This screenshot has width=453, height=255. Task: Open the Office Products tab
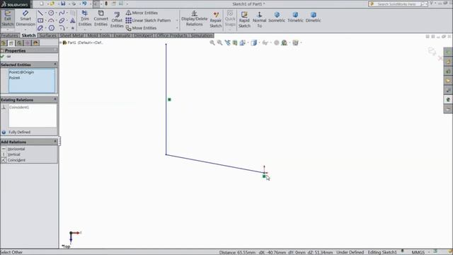point(172,35)
